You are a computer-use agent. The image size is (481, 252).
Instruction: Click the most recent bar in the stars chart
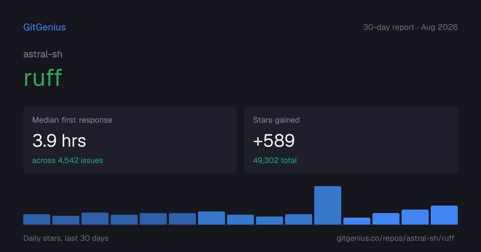pyautogui.click(x=444, y=215)
